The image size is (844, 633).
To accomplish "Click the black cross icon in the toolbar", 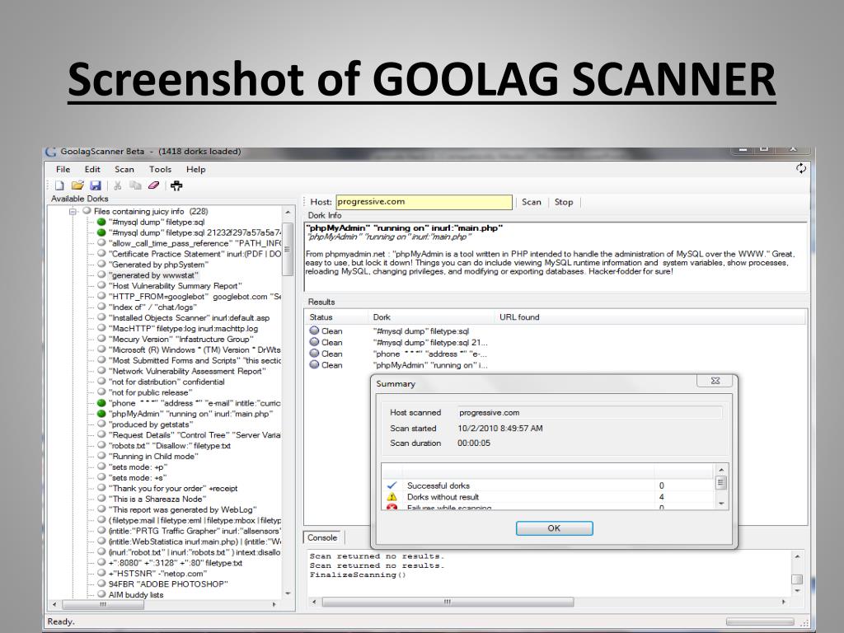I will pyautogui.click(x=176, y=185).
